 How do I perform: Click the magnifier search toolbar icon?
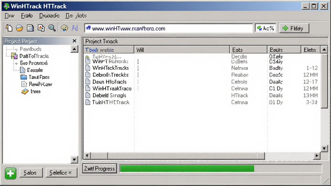click(52, 28)
